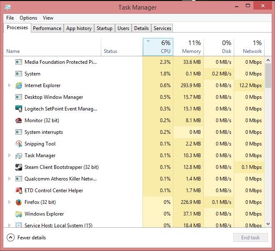Select the Processes tab
Screen dimensions: 275x251
pos(17,28)
